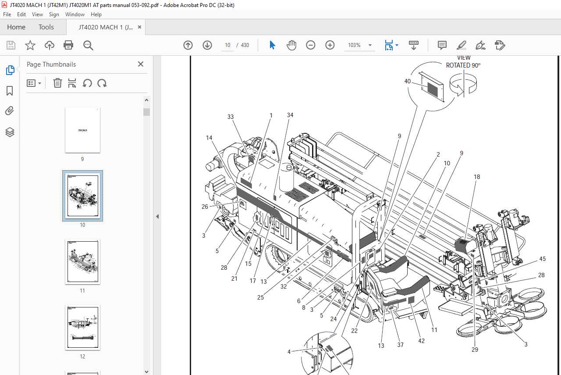
Task: Switch to the Tools tab
Action: [x=46, y=27]
